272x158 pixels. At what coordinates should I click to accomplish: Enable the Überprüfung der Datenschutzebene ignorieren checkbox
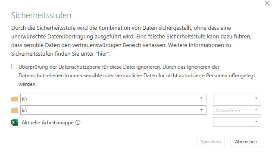(x=14, y=66)
